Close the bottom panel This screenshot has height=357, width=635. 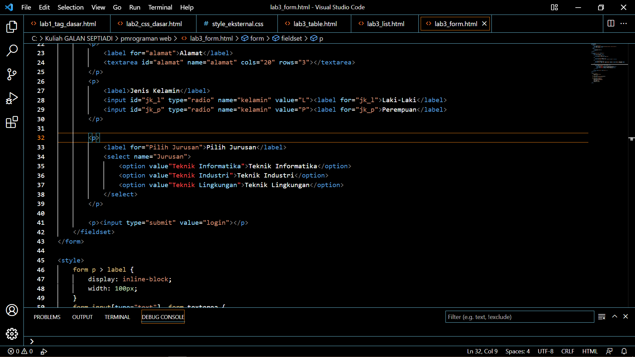pos(626,316)
